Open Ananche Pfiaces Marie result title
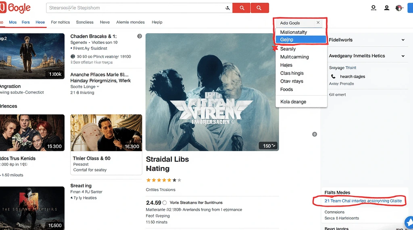 click(x=100, y=78)
